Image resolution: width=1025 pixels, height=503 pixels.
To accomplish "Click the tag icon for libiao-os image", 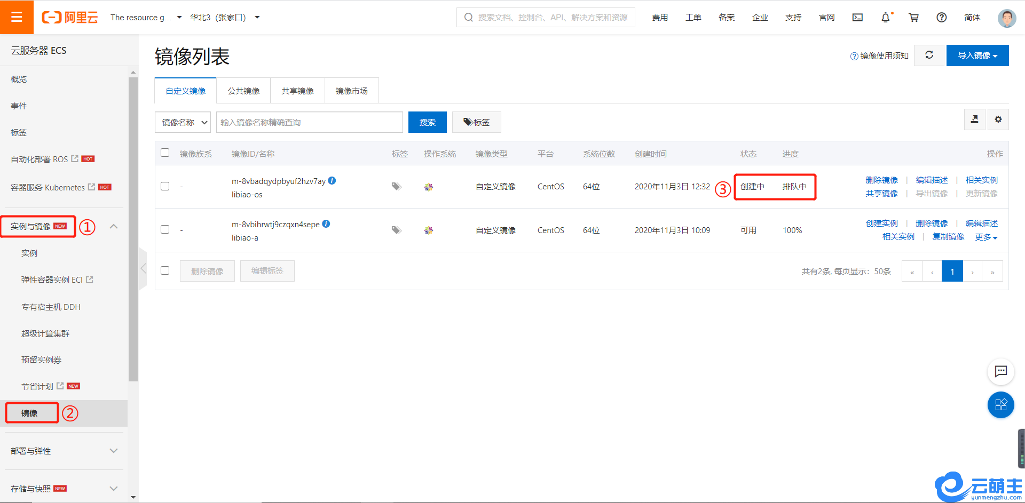I will (x=396, y=186).
